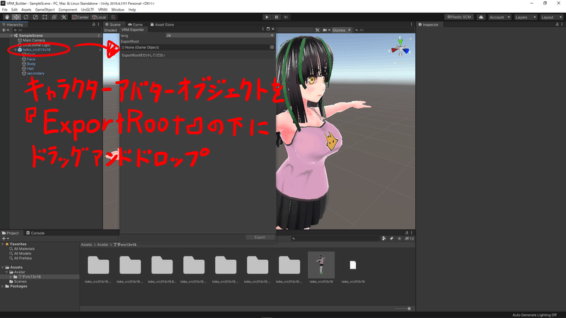Screen dimensions: 566x318
Task: Close the VRM Exporter window
Action: (x=273, y=29)
